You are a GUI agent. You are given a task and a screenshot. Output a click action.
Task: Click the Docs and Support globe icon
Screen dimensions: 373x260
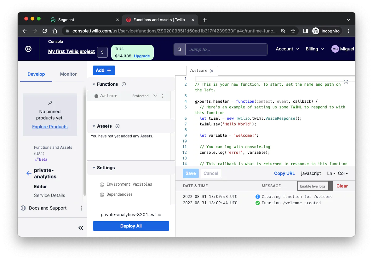coord(23,208)
